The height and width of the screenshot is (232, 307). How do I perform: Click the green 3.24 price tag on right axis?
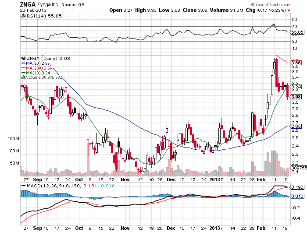(x=296, y=87)
